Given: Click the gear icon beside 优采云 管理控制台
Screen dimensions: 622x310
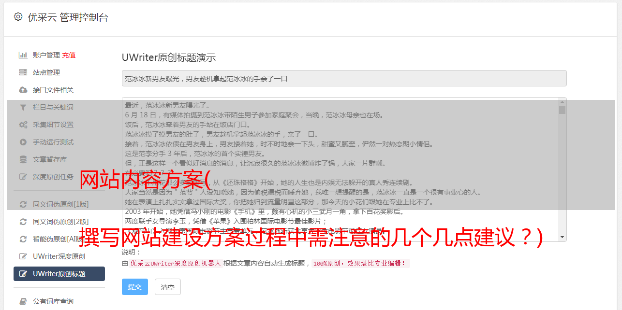Looking at the screenshot, I should [18, 17].
